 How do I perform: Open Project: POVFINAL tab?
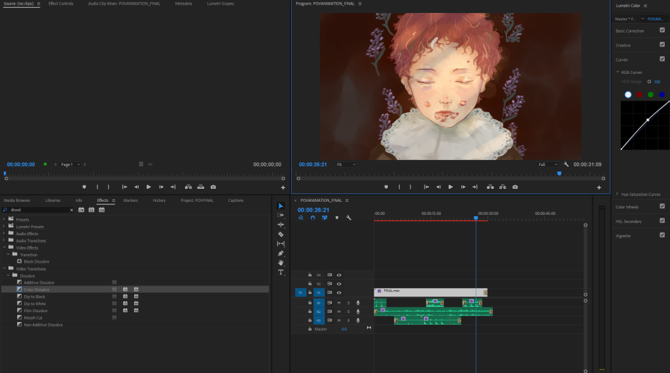tap(197, 200)
